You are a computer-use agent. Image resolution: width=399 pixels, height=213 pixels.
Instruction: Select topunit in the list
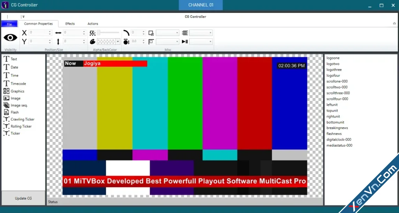pos(332,111)
